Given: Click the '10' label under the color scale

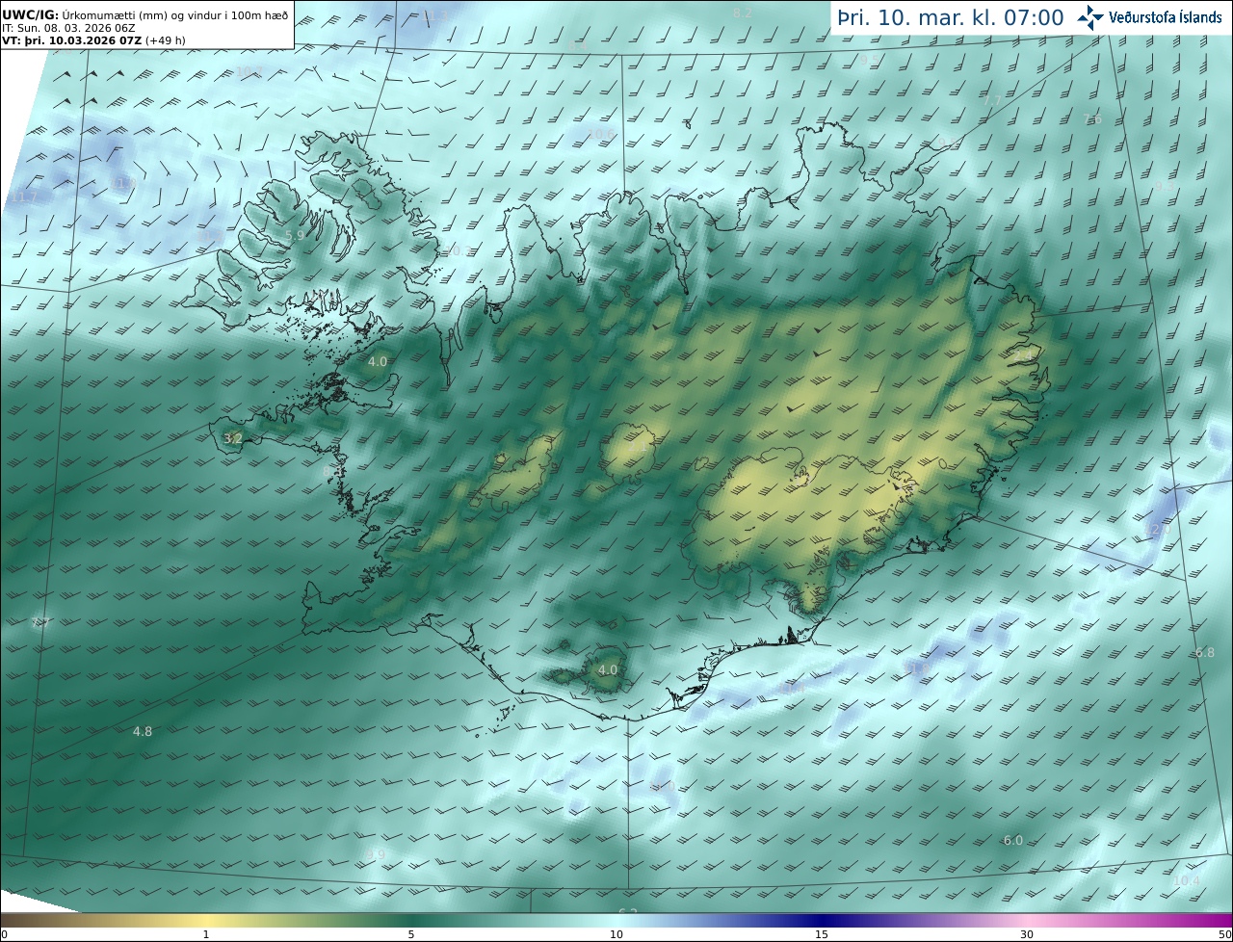Looking at the screenshot, I should tap(616, 934).
